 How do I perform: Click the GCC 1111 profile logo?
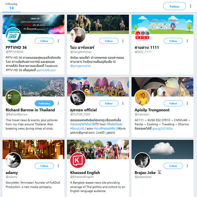(142, 35)
